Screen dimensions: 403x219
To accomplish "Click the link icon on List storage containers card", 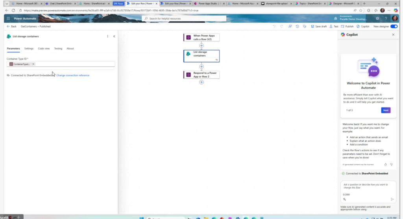I will (x=217, y=60).
